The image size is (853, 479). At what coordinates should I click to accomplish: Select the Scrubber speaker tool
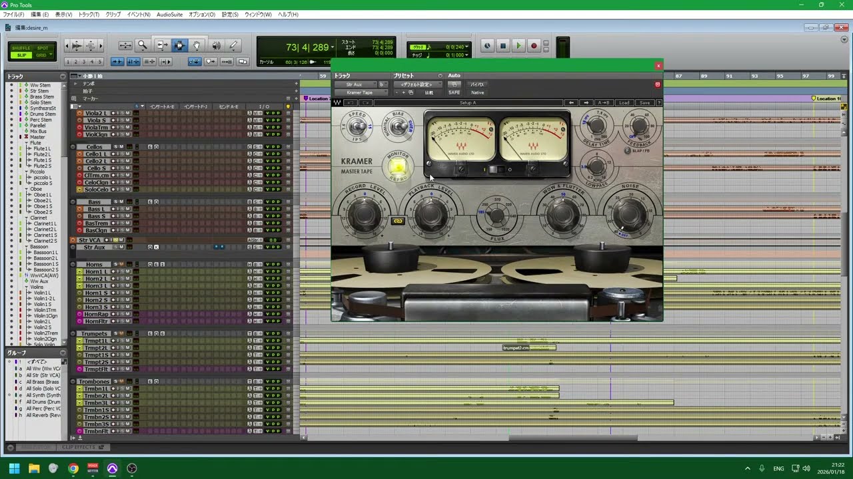216,45
